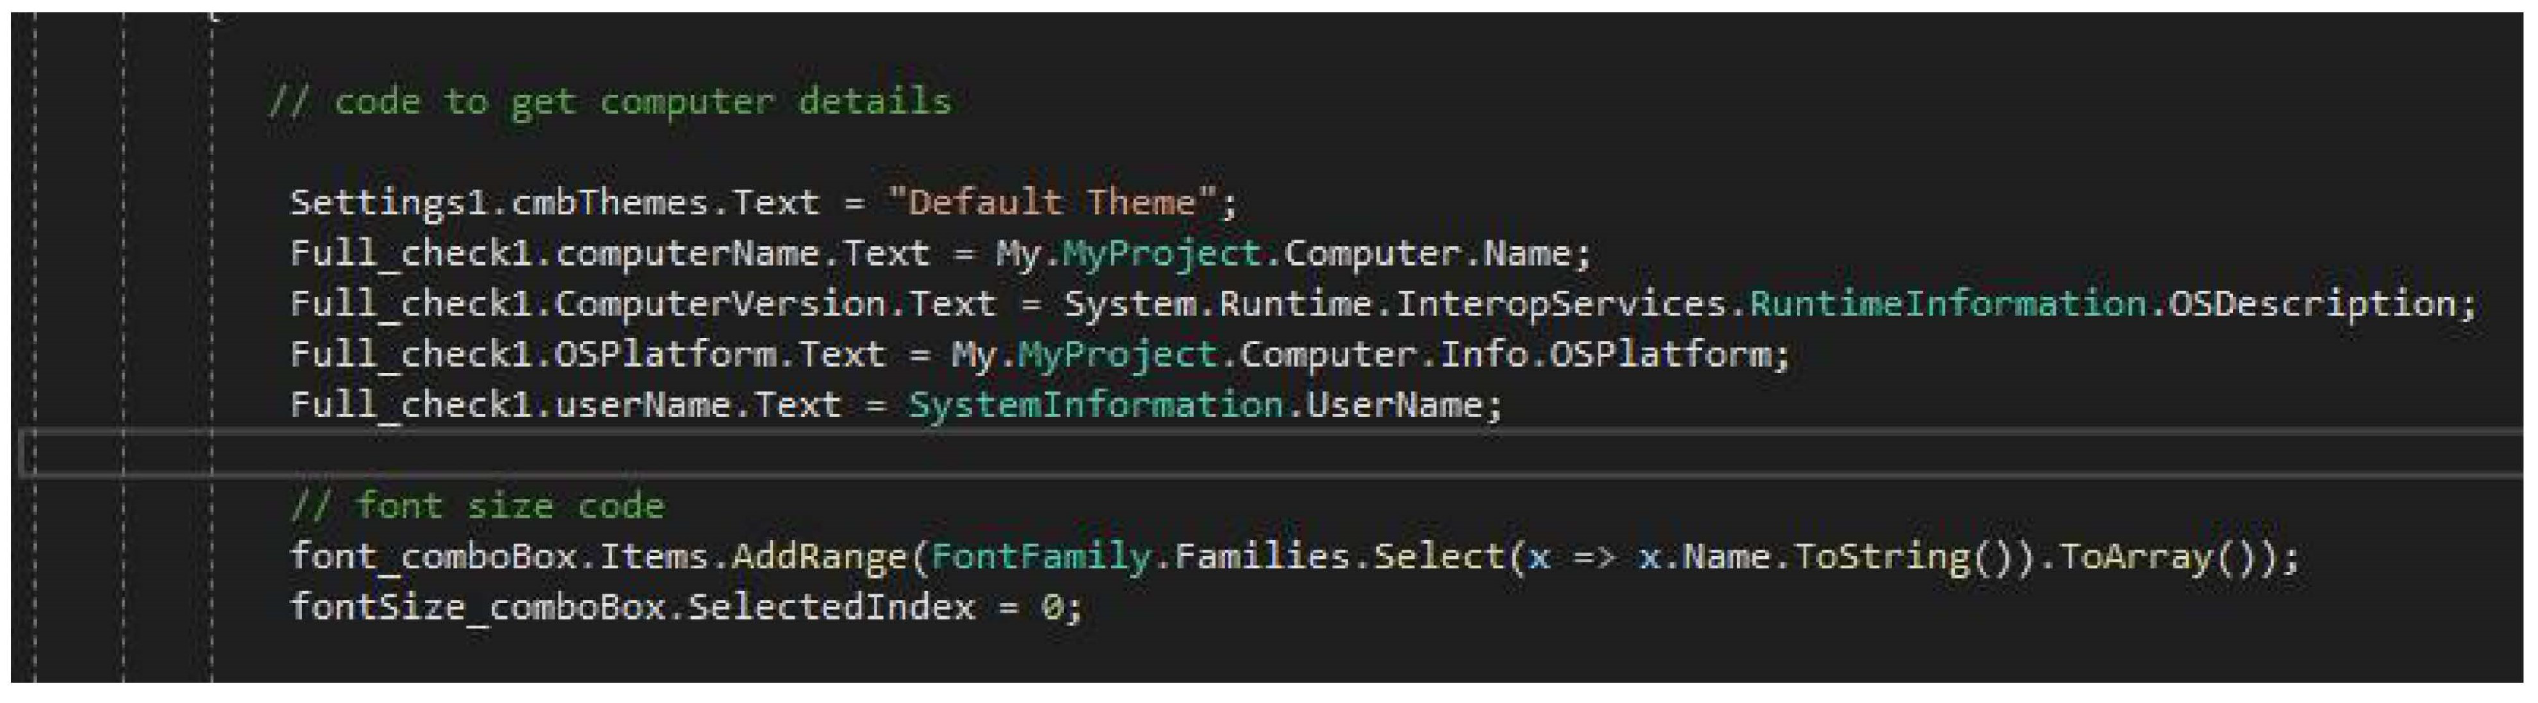The image size is (2538, 703).
Task: Click Full_check1.OSPlatform.Text identifier
Action: 587,355
